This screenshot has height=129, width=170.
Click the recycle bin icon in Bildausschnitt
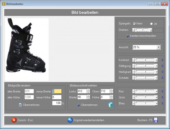click(110, 105)
